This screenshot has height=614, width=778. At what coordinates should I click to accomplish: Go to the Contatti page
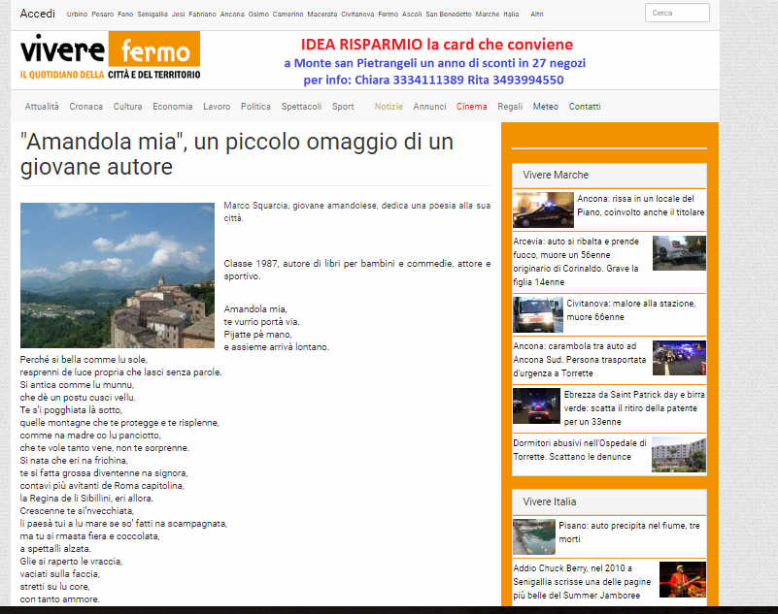(585, 107)
